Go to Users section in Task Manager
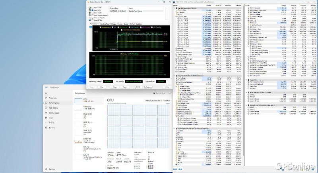 (51, 118)
